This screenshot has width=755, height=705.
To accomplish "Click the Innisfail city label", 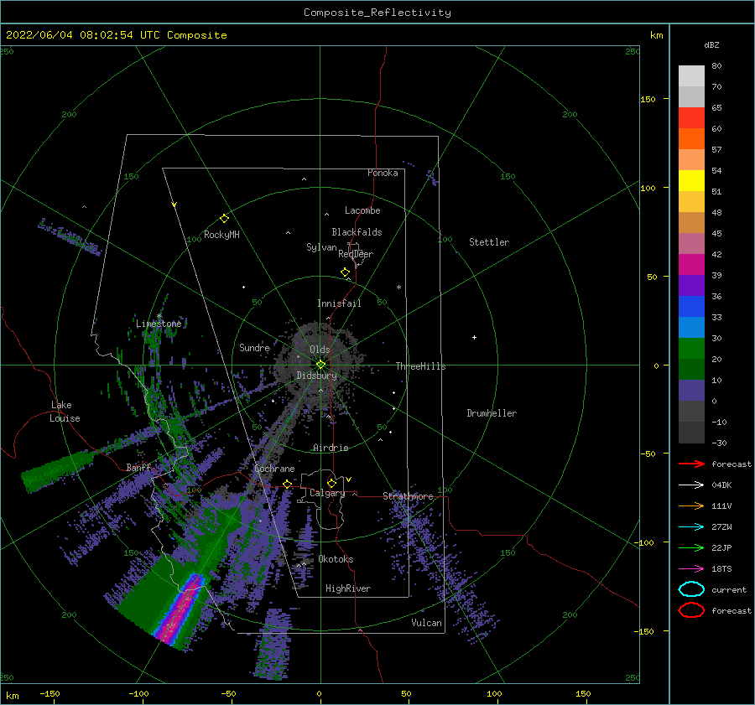I will (x=339, y=303).
